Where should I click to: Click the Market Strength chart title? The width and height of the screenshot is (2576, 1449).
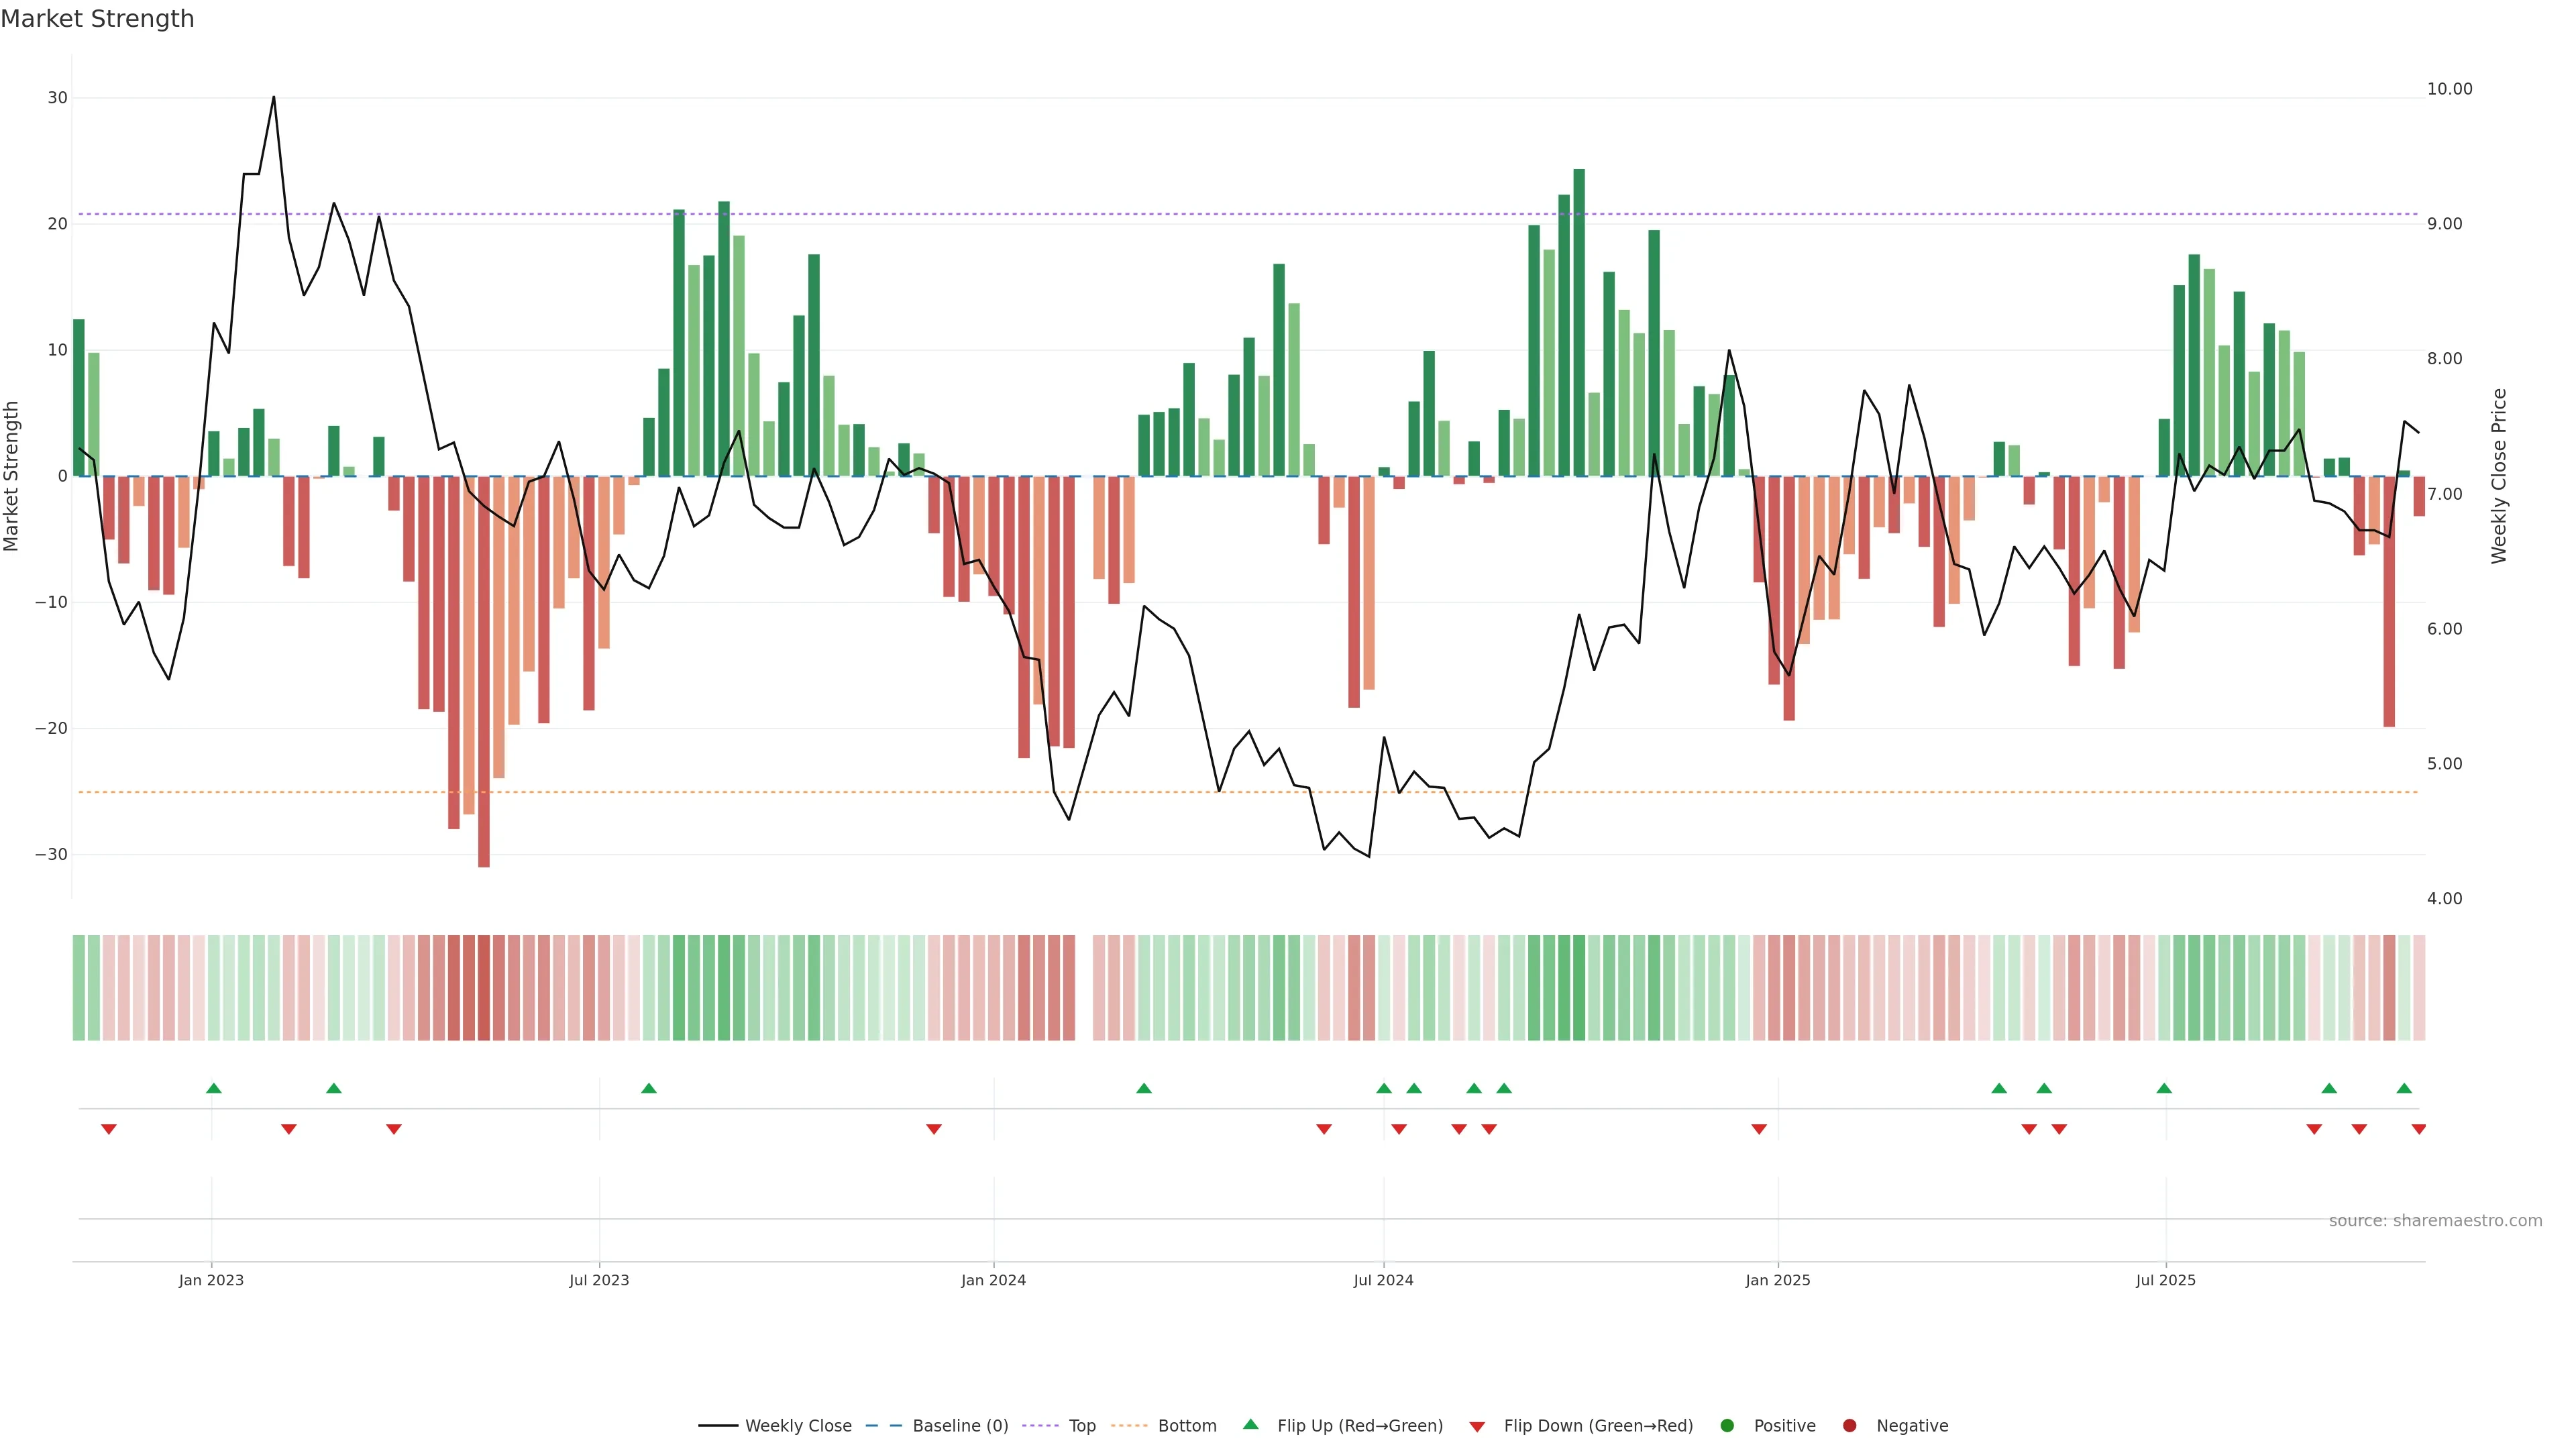click(x=97, y=19)
